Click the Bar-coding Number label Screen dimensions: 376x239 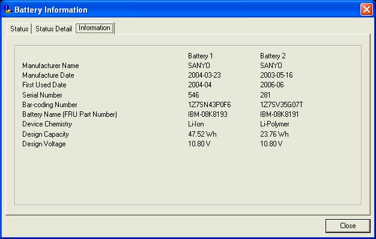click(50, 105)
